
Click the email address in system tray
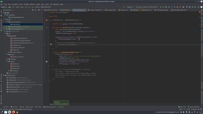[167, 112]
